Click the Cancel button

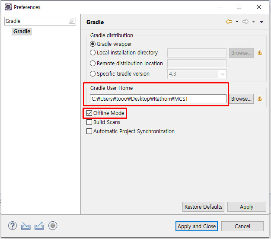[x=242, y=226]
